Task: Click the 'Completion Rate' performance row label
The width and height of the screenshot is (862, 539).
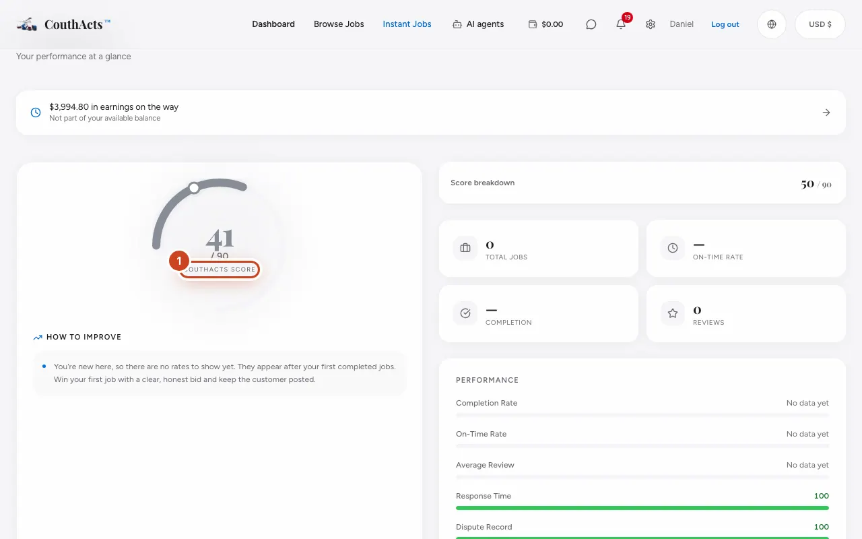Action: (487, 403)
